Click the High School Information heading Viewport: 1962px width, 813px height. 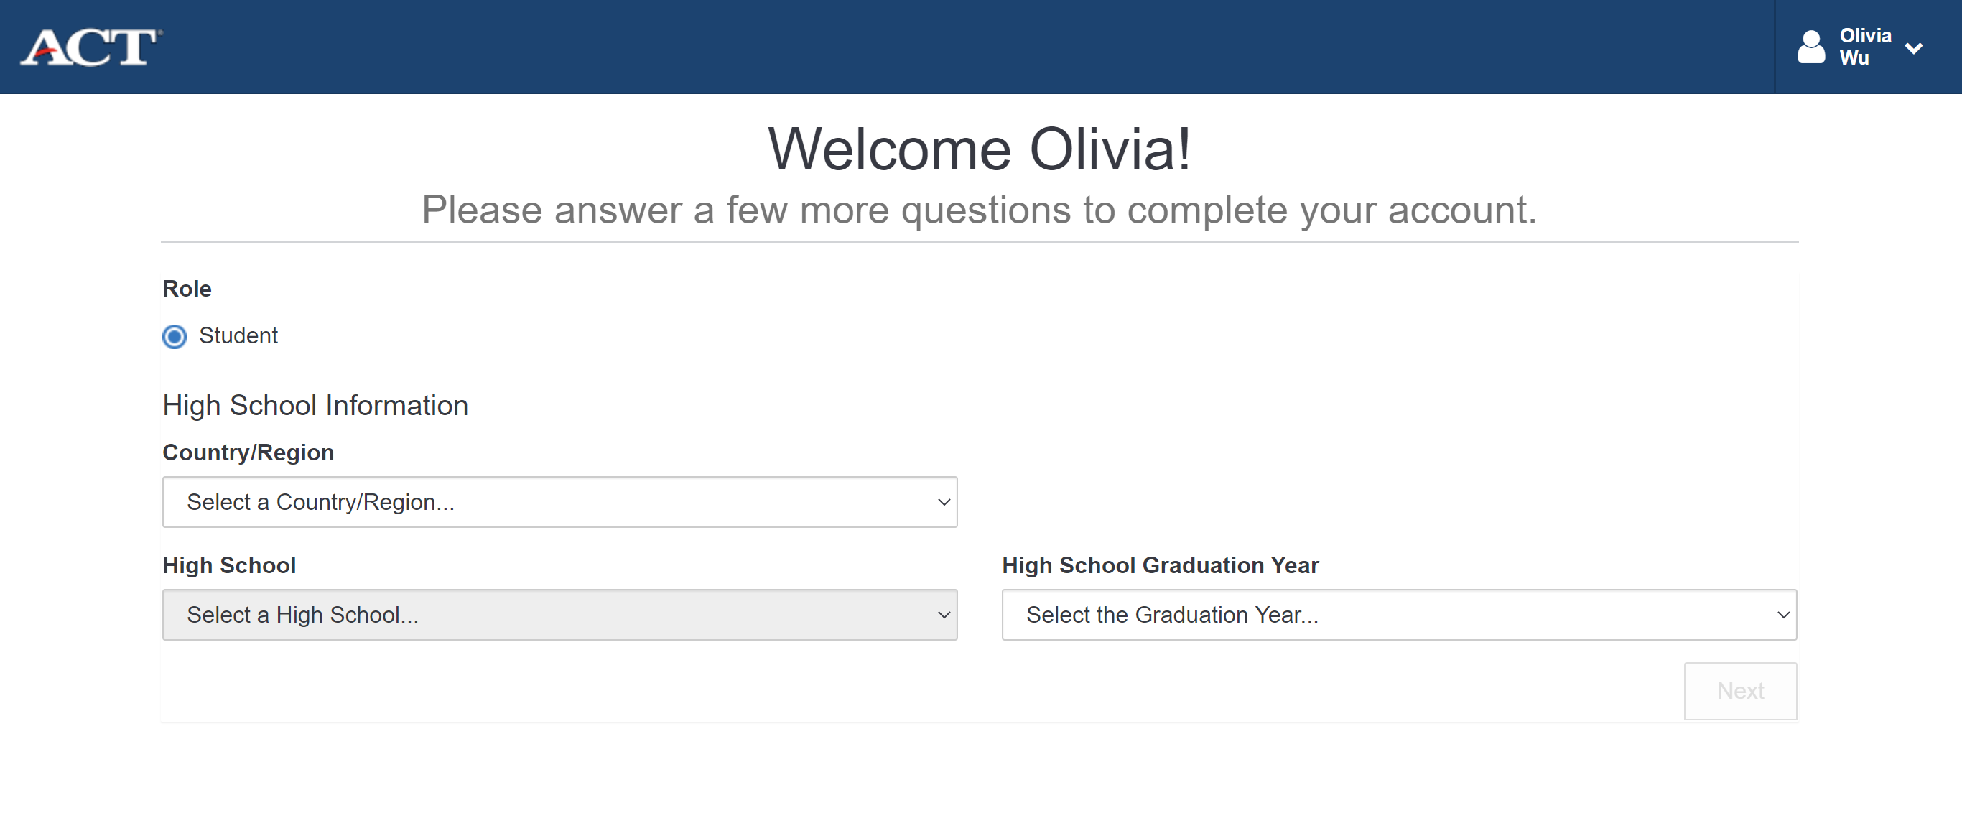[315, 405]
